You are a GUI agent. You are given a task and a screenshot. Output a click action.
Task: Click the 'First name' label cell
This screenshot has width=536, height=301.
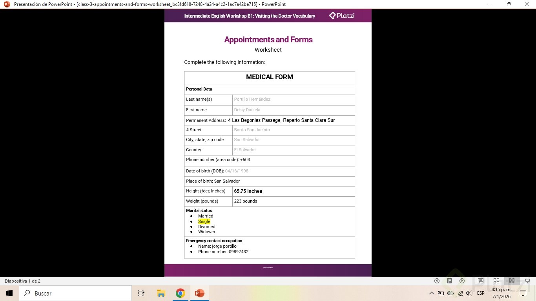pos(208,110)
